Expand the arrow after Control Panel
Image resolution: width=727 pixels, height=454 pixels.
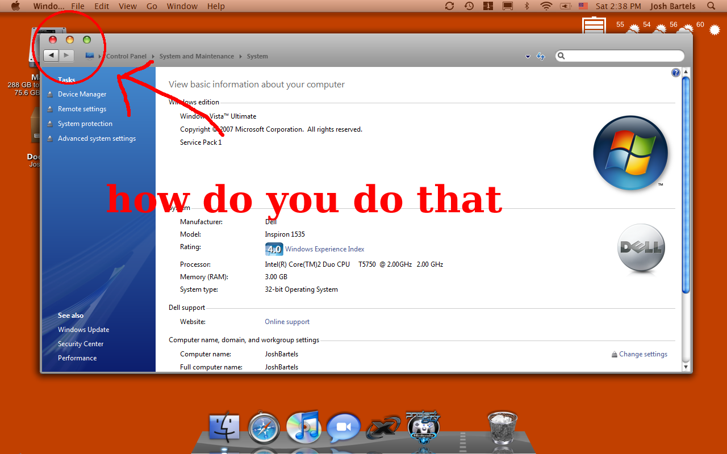(x=153, y=56)
